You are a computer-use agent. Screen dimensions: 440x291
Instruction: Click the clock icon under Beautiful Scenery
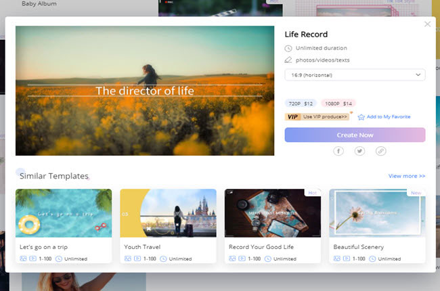[372, 259]
